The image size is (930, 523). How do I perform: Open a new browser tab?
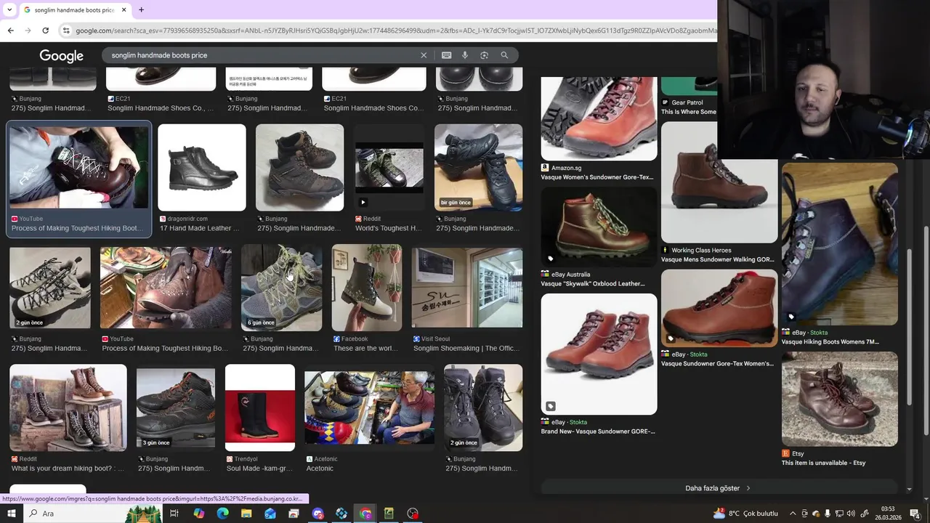pos(141,10)
